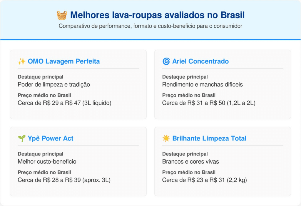Select the Brilhante Limpeza Total heading
The height and width of the screenshot is (206, 301).
(x=209, y=138)
